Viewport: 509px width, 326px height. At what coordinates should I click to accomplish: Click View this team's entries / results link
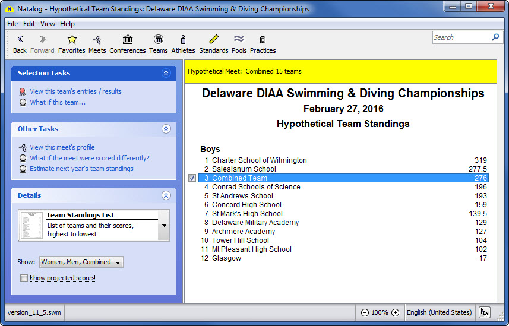tap(75, 91)
